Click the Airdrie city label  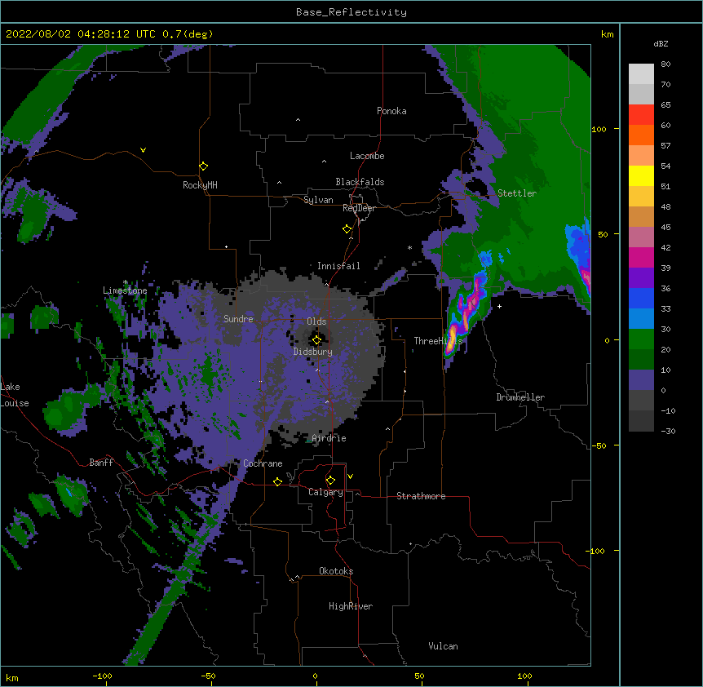pyautogui.click(x=329, y=438)
